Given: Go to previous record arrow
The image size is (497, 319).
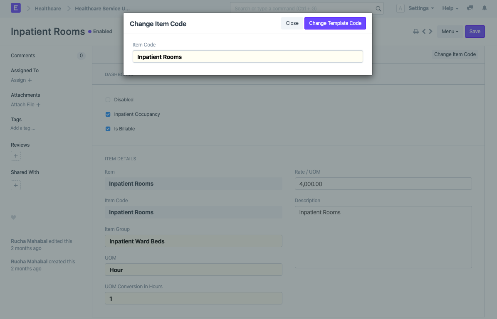Looking at the screenshot, I should 424,32.
